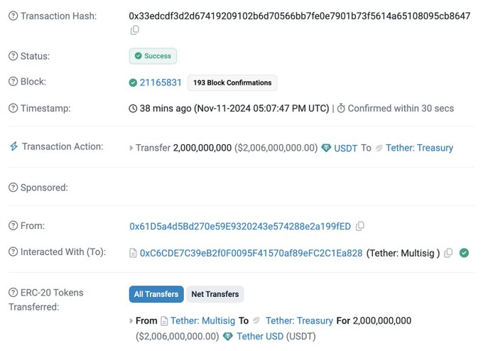Screen dimensions: 483x351
Task: Click the USDT diamond token icon in Transaction Action
Action: click(326, 148)
